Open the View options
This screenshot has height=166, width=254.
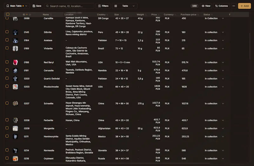pos(206,6)
